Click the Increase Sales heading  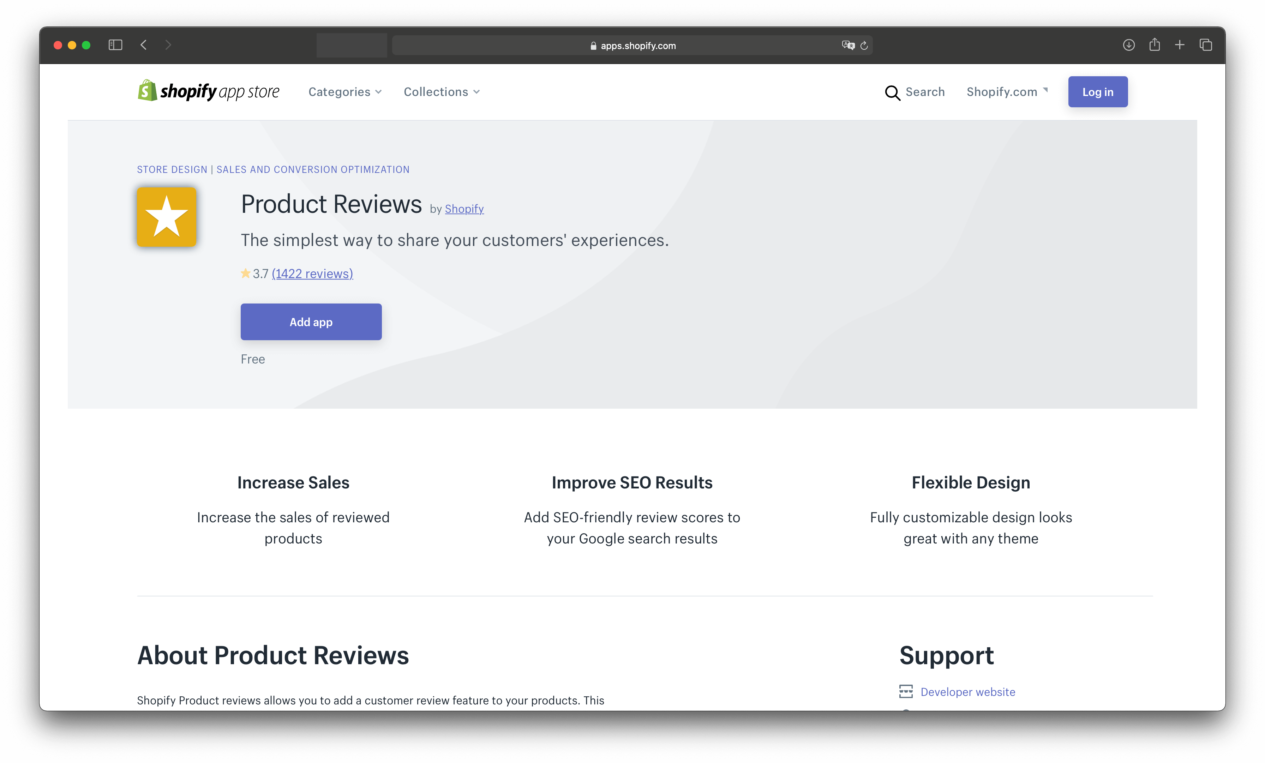293,483
